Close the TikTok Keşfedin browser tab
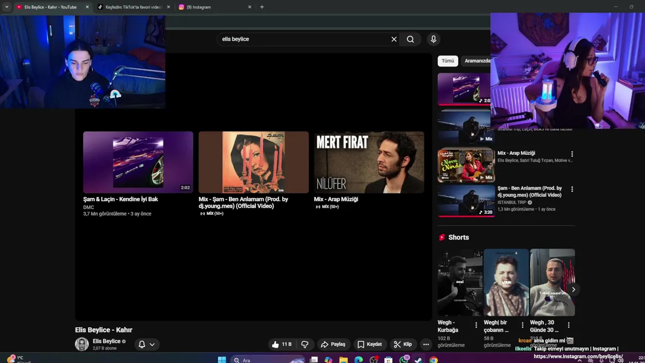This screenshot has height=363, width=645. coord(168,7)
